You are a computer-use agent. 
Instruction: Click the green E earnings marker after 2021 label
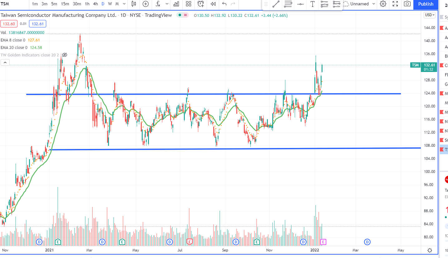pos(58,242)
